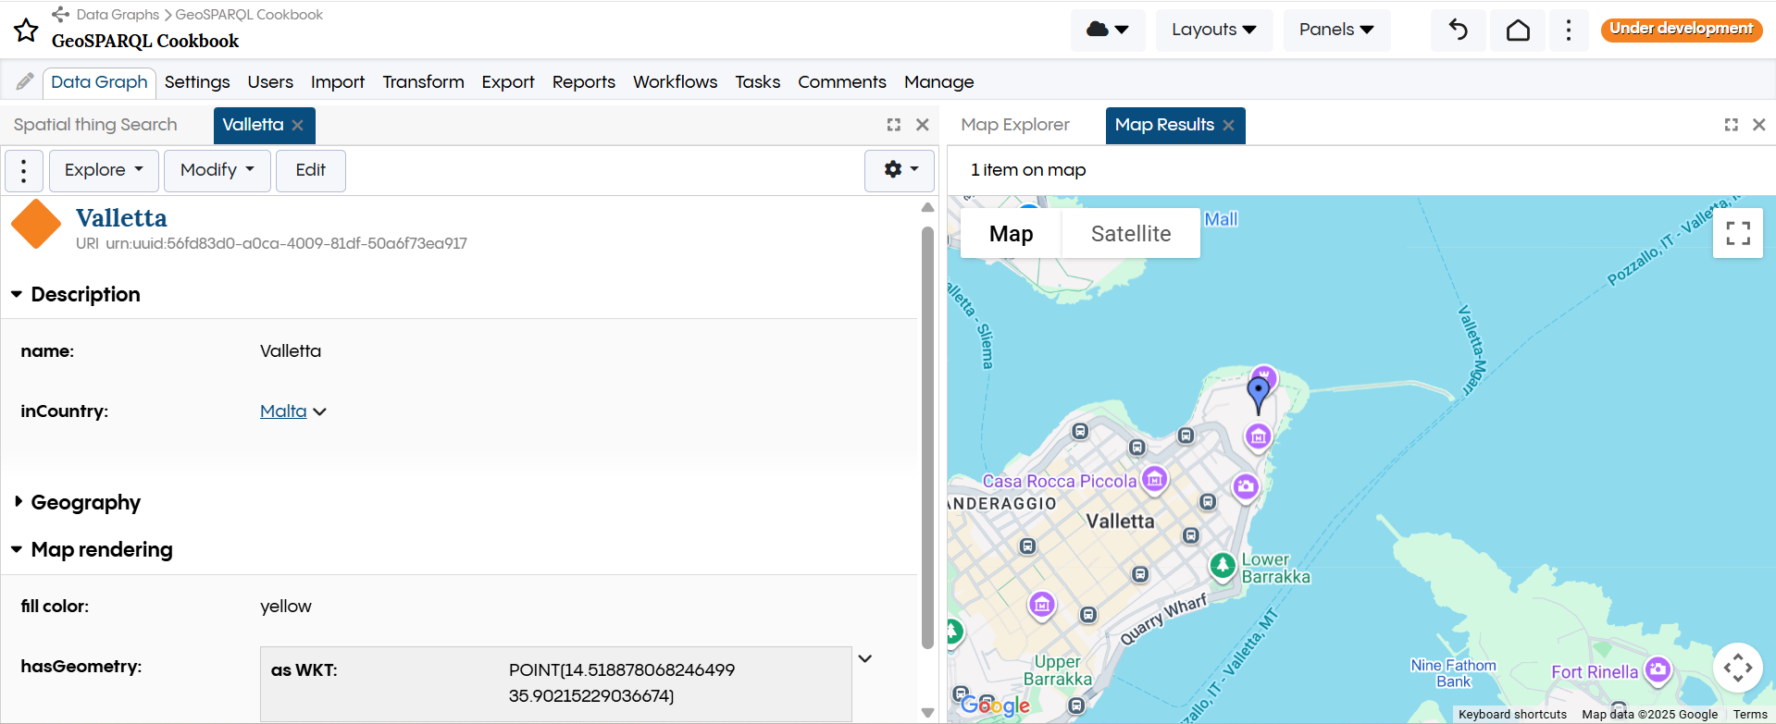Open the top-right vertical dots menu
Viewport: 1776px width, 724px height.
click(1568, 30)
